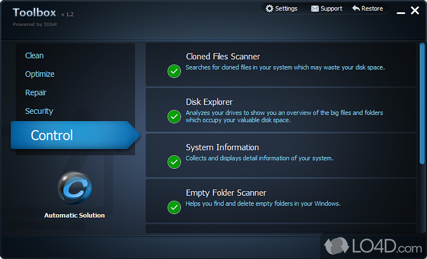Viewport: 427px width, 259px height.
Task: Switch to the Clean category
Action: point(34,56)
